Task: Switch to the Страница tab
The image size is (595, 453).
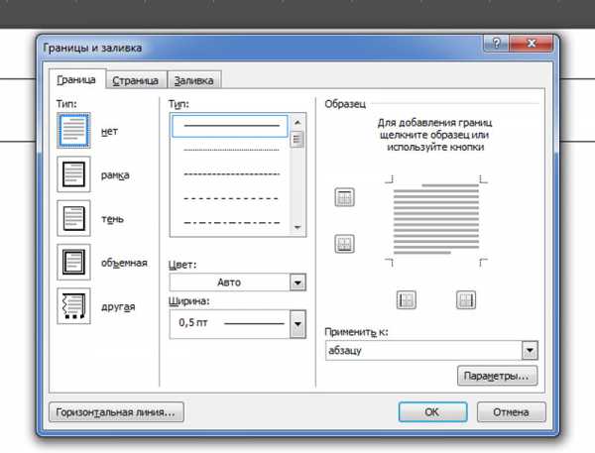Action: click(136, 80)
